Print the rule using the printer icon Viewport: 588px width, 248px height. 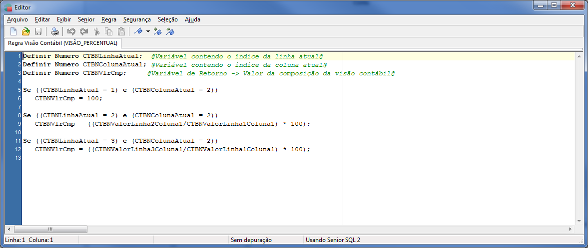pos(55,31)
